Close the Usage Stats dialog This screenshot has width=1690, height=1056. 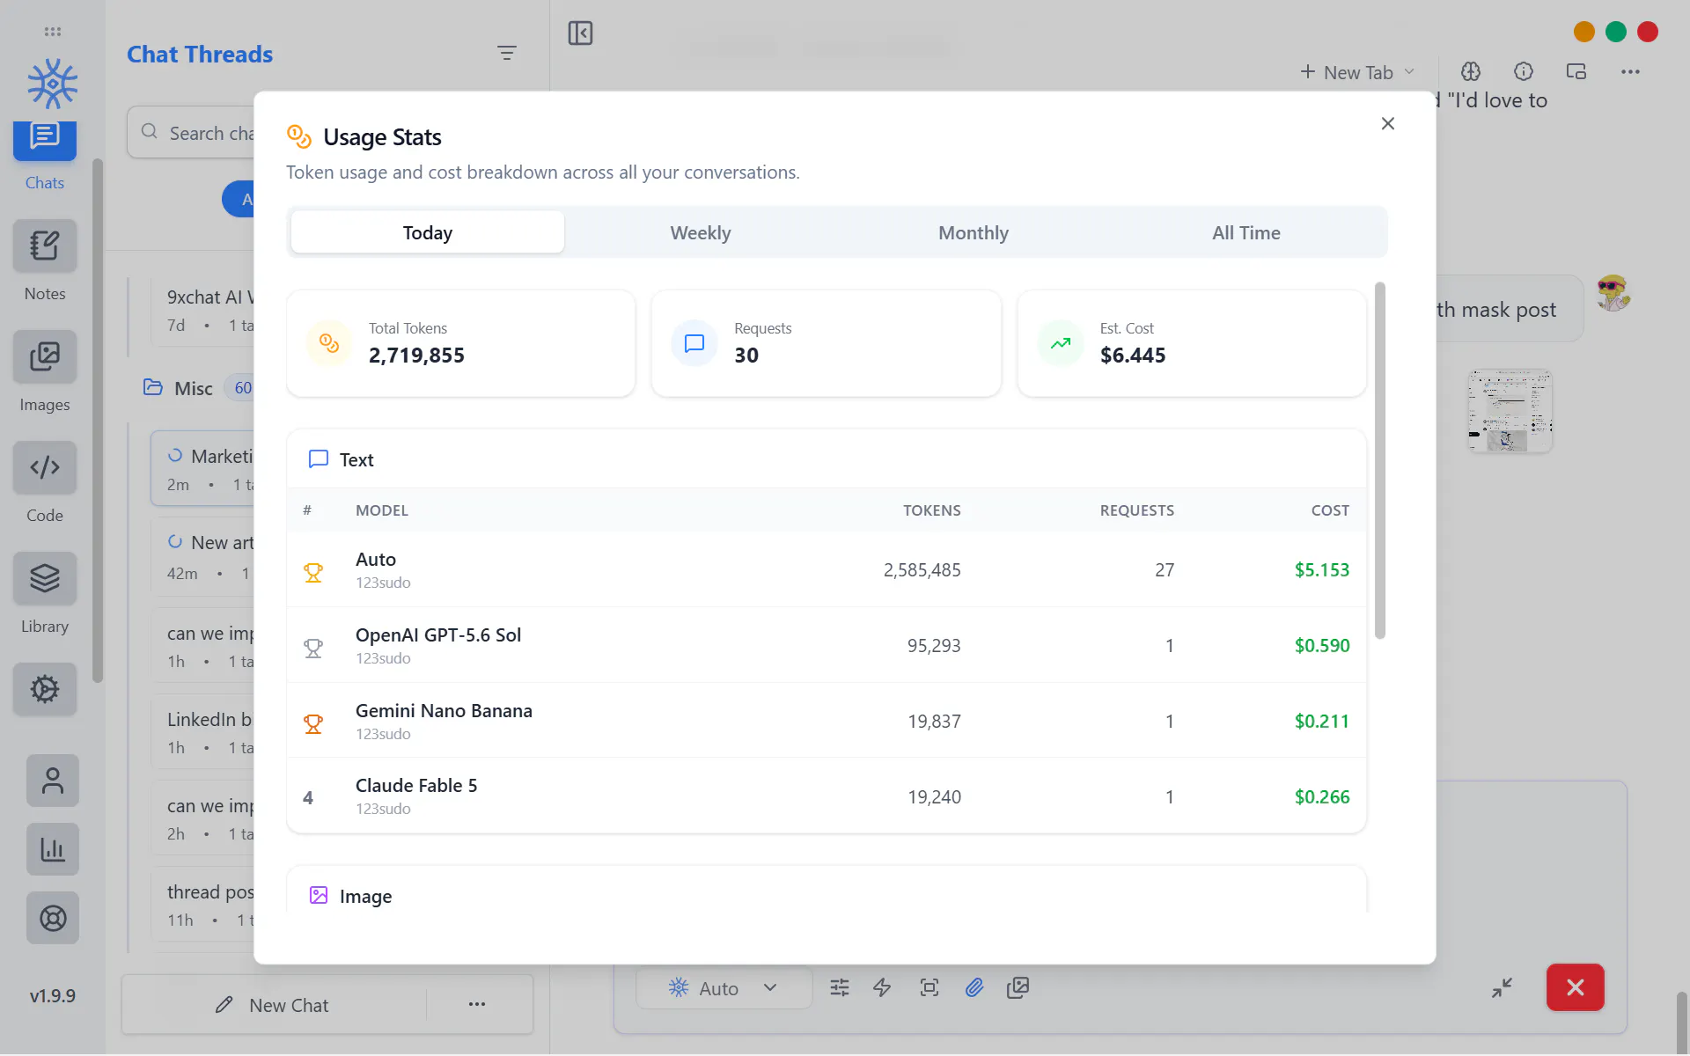point(1388,123)
